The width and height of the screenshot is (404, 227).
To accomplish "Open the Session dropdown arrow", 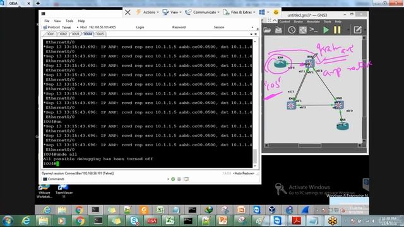I will click(x=252, y=27).
